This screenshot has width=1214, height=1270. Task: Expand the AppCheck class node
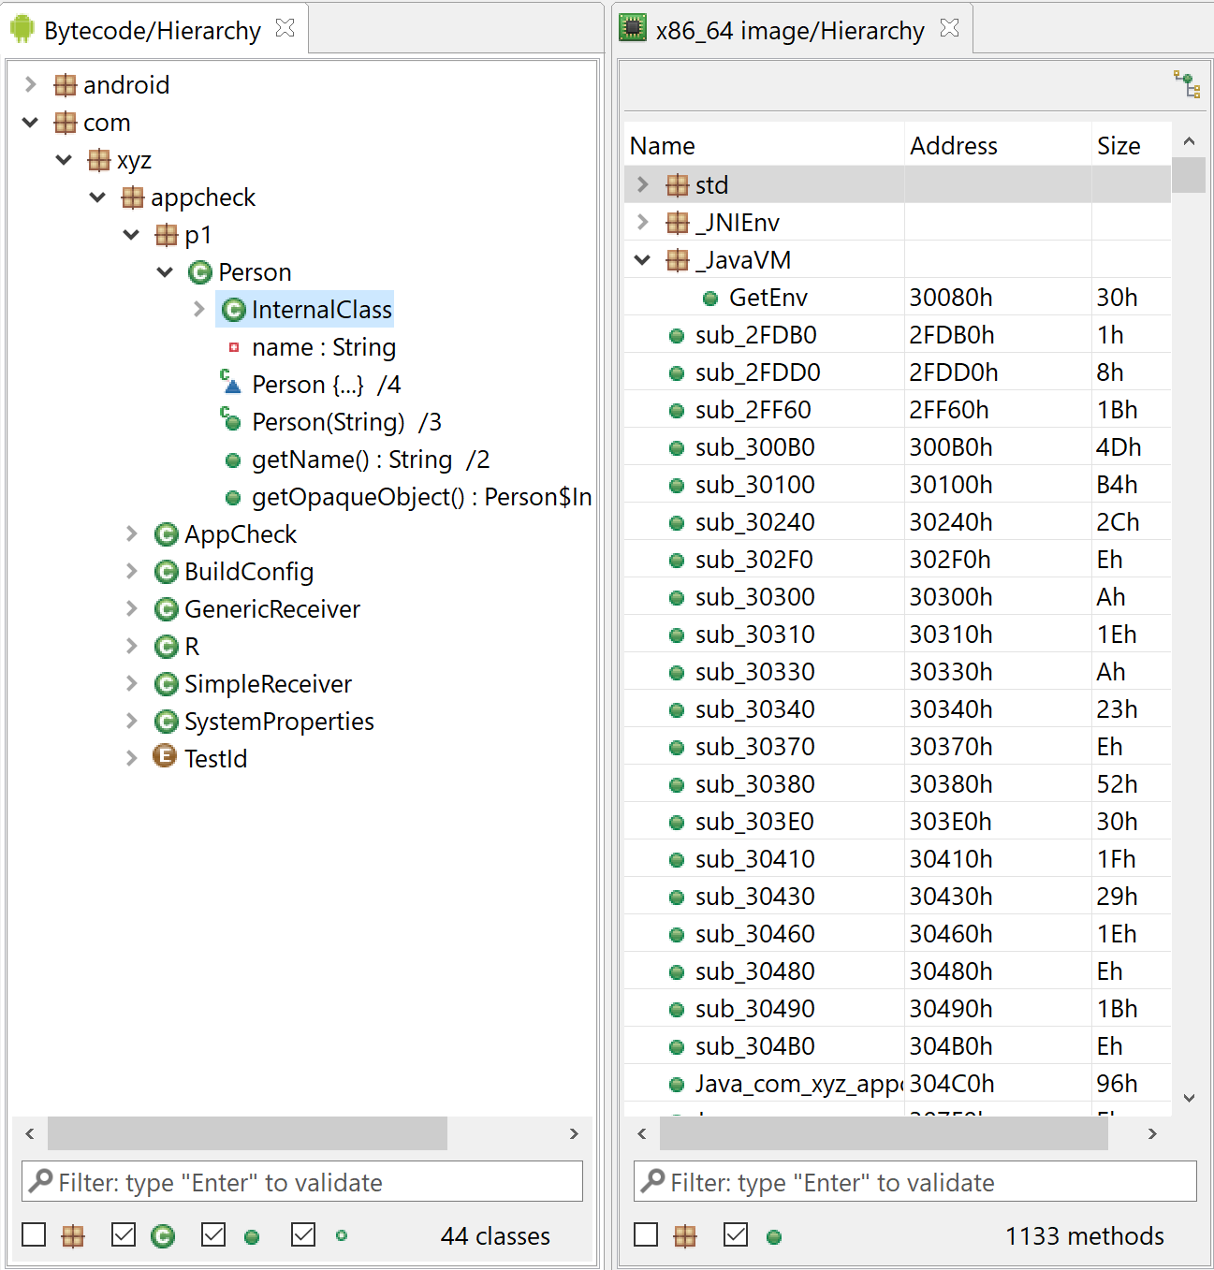pyautogui.click(x=131, y=533)
